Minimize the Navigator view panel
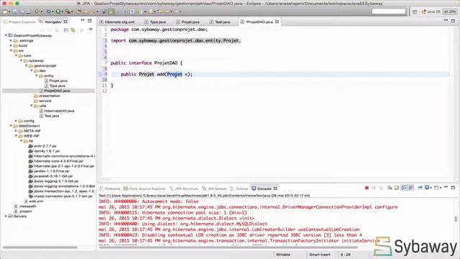 (x=83, y=21)
